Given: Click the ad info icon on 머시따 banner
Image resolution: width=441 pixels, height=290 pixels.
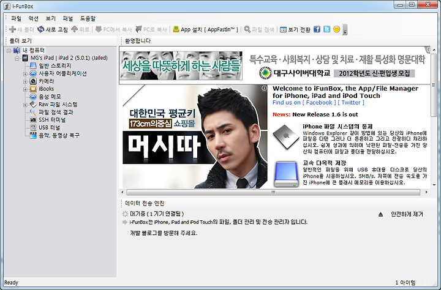Looking at the screenshot, I should (x=264, y=88).
